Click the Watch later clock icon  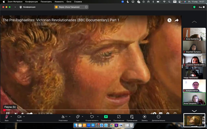click(170, 20)
